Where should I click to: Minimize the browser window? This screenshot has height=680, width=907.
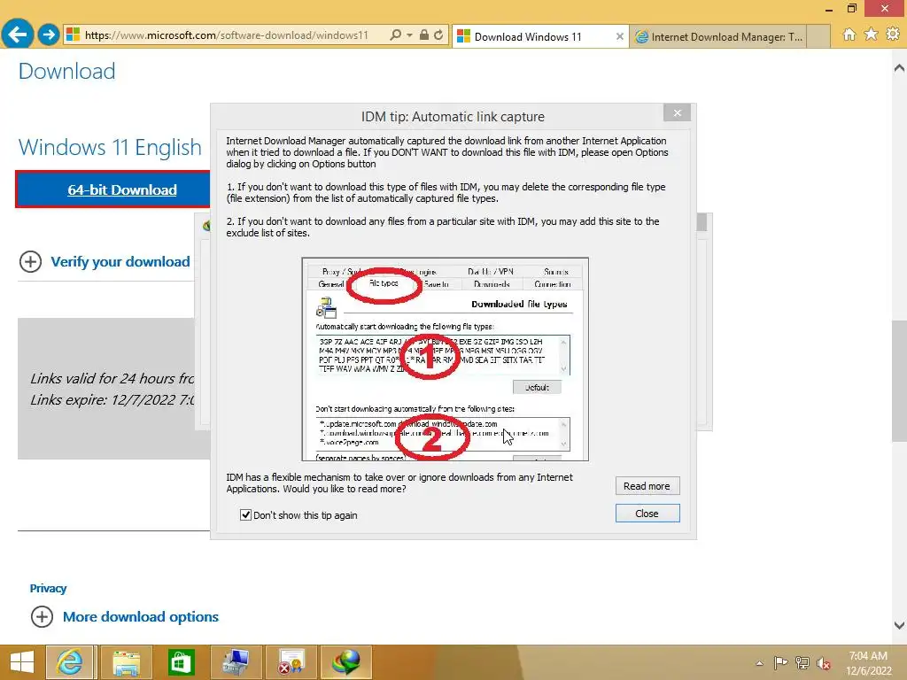coord(829,9)
